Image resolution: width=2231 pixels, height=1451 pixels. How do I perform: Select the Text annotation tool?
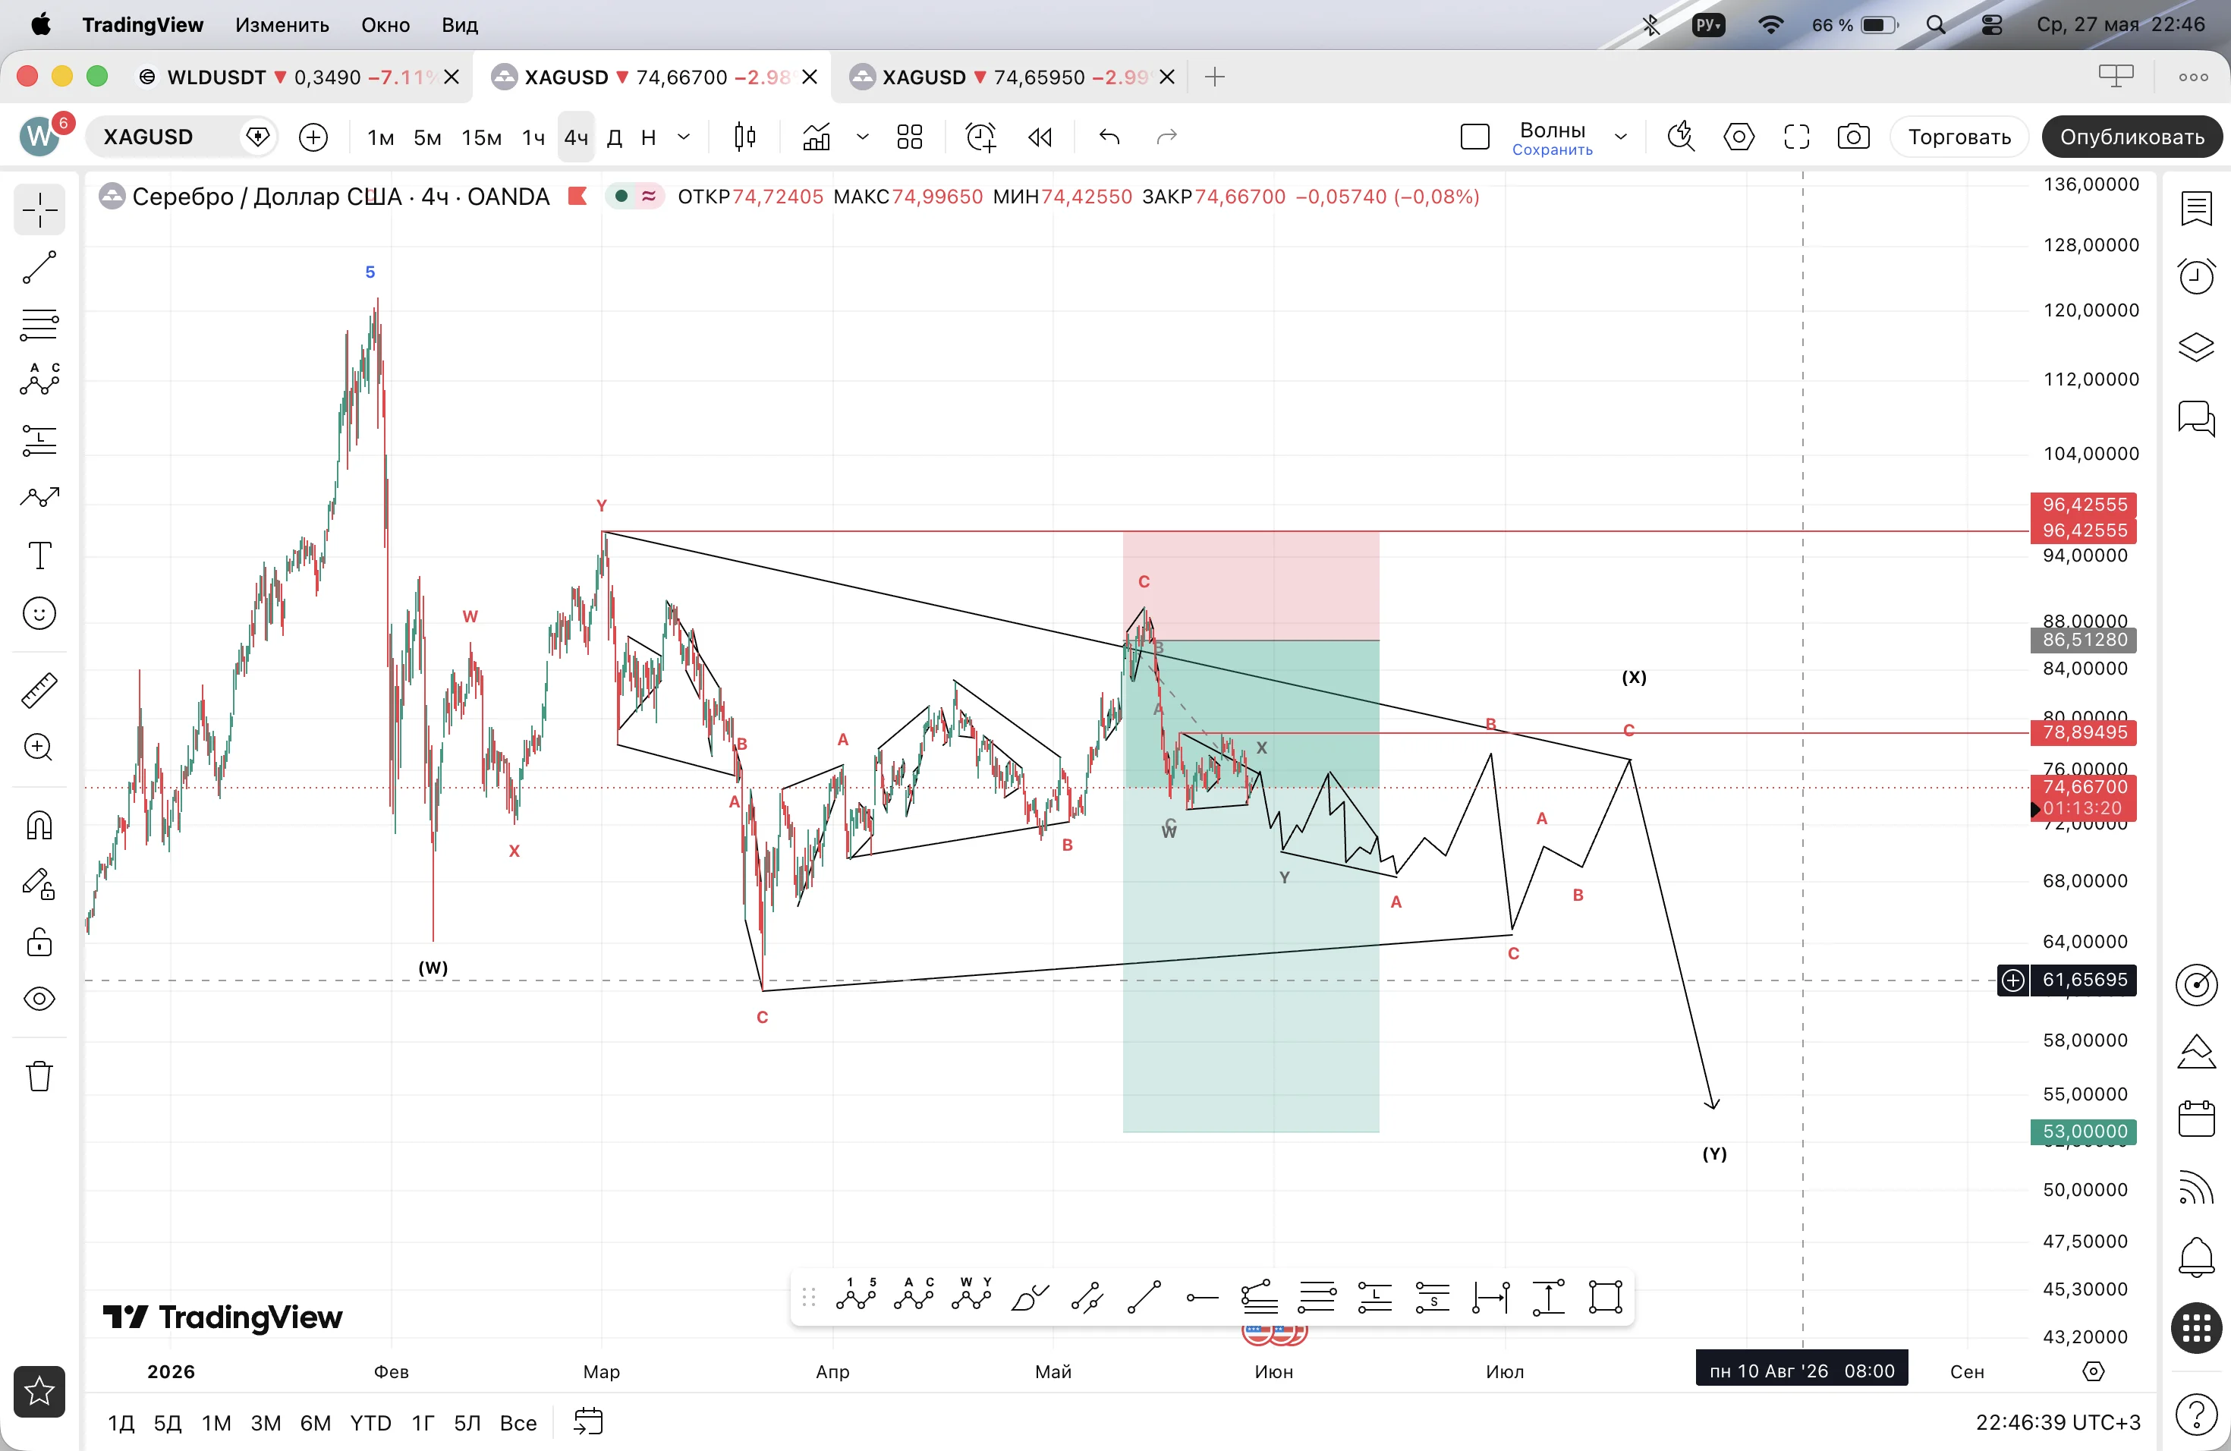(39, 555)
